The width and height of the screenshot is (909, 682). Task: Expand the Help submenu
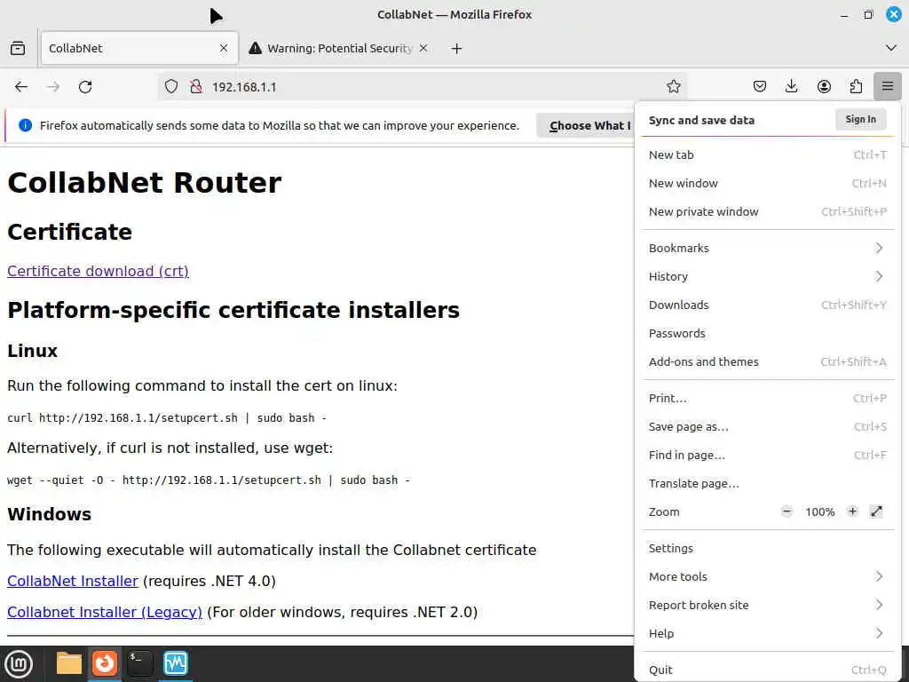tap(768, 634)
